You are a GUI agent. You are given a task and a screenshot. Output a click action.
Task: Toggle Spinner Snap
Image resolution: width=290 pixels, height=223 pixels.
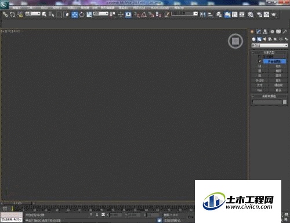(158, 14)
